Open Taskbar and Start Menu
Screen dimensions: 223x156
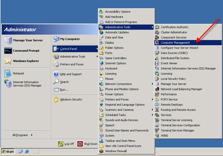pos(126,141)
